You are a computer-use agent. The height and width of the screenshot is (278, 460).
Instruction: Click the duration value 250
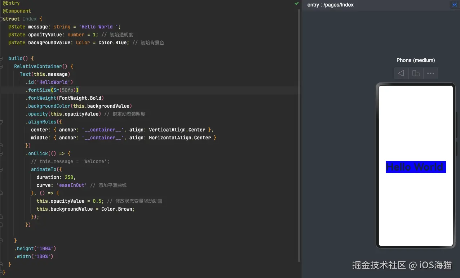coord(68,177)
